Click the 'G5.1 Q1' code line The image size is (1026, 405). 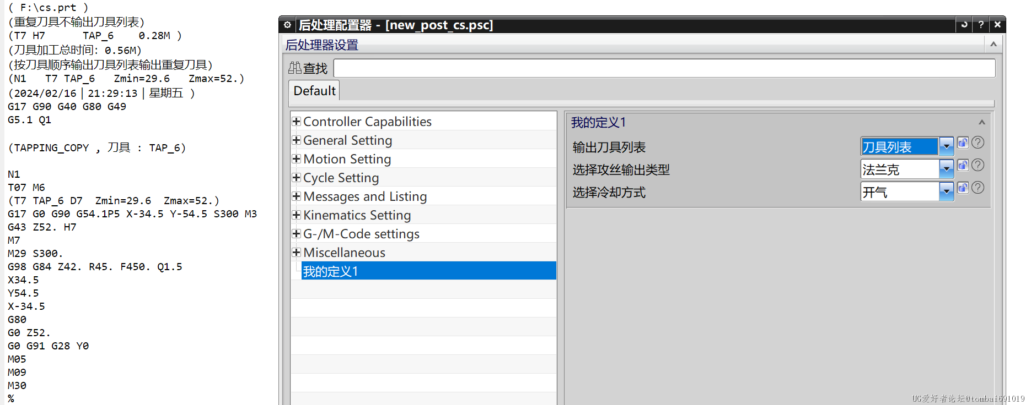(x=29, y=119)
